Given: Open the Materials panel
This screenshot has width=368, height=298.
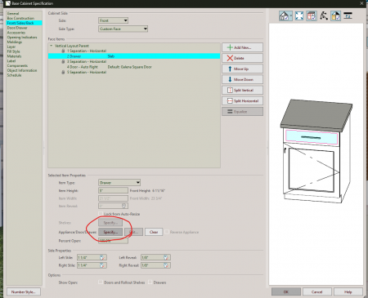Looking at the screenshot, I should point(14,56).
